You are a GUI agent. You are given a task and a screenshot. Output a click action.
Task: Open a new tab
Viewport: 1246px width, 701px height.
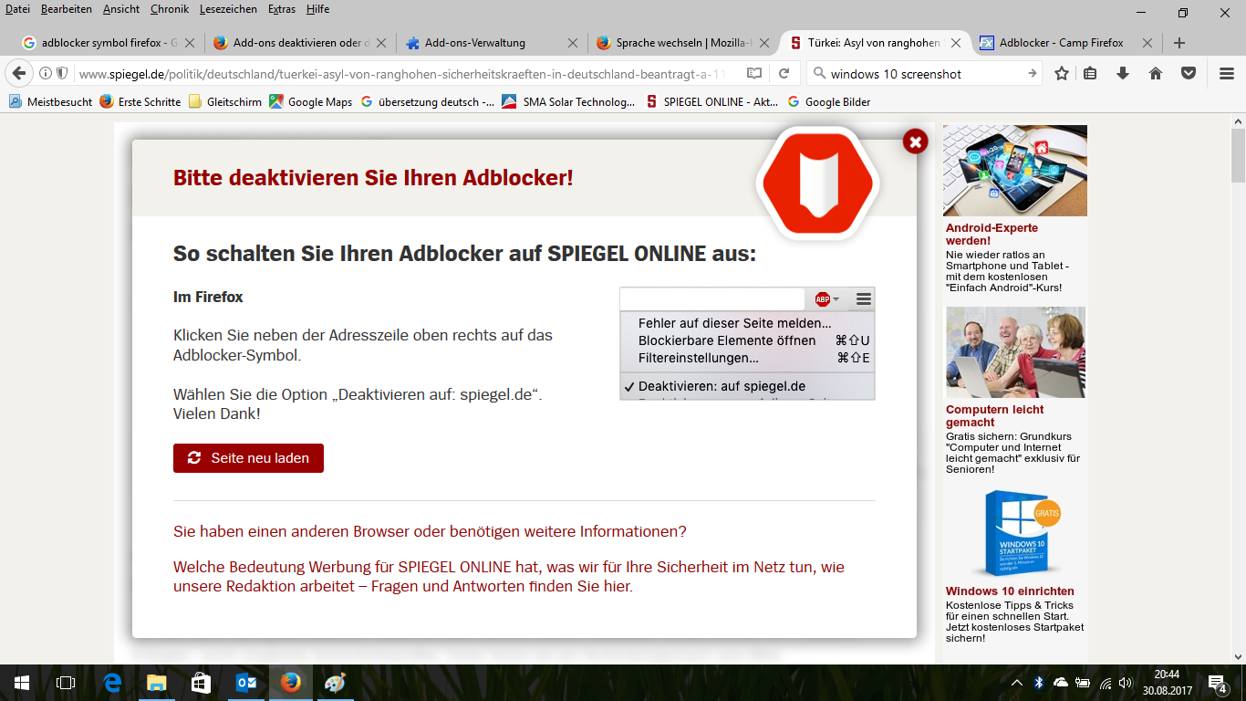[1179, 43]
